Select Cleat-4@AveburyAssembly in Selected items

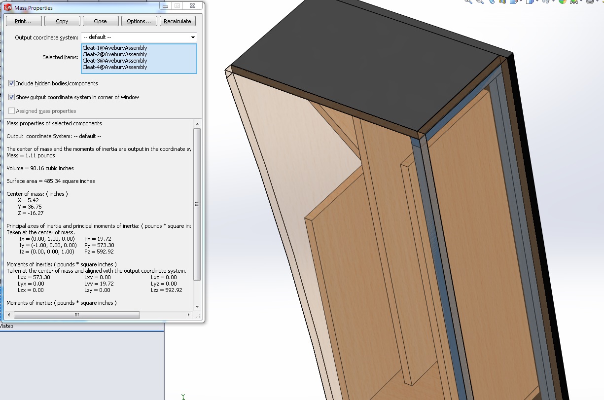pos(115,67)
